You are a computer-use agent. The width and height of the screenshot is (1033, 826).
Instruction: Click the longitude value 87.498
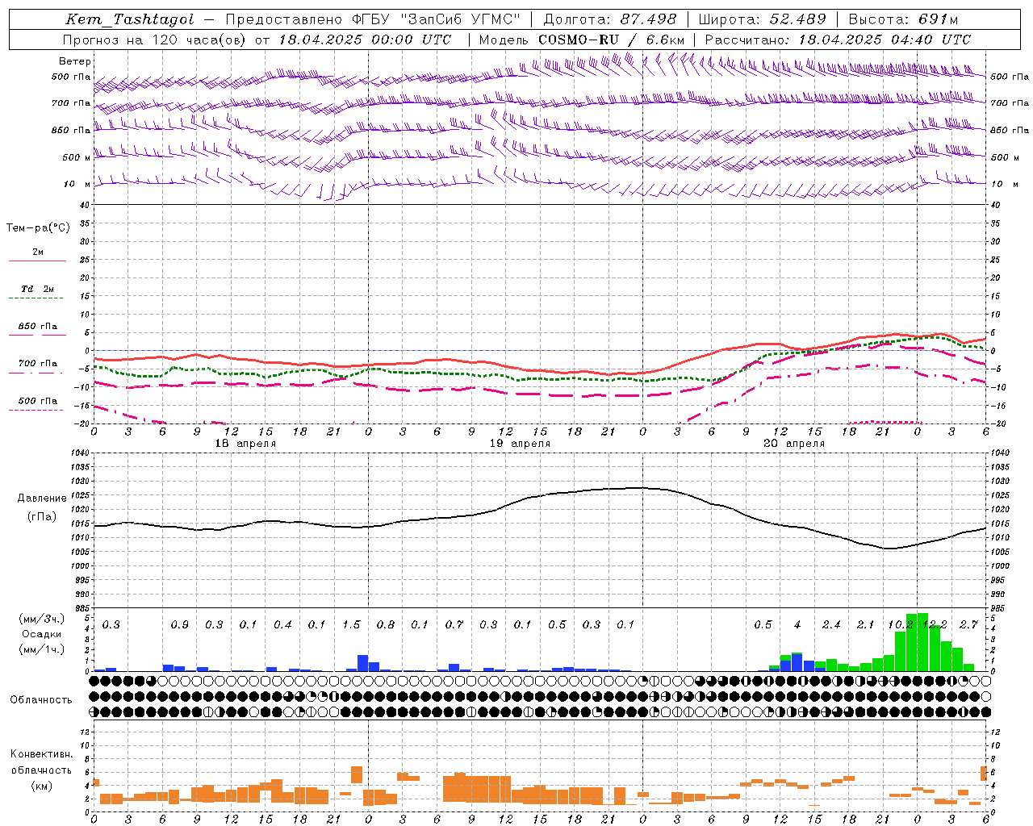(x=648, y=19)
